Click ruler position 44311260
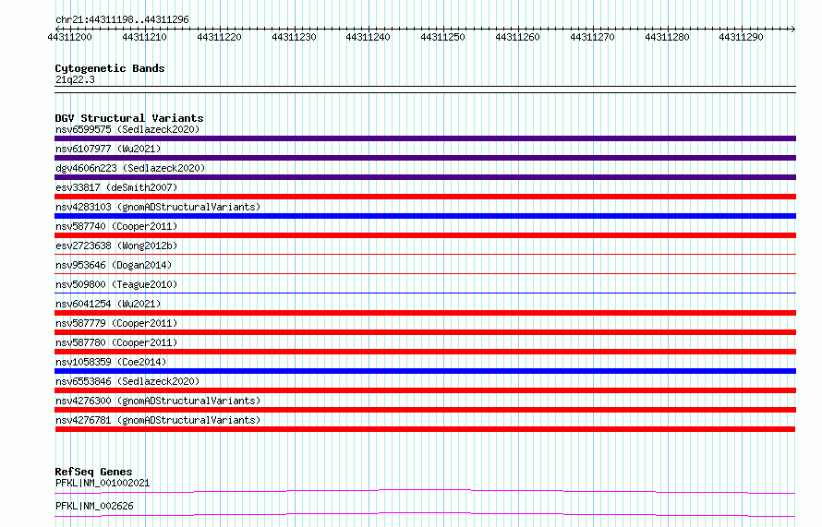 click(517, 37)
